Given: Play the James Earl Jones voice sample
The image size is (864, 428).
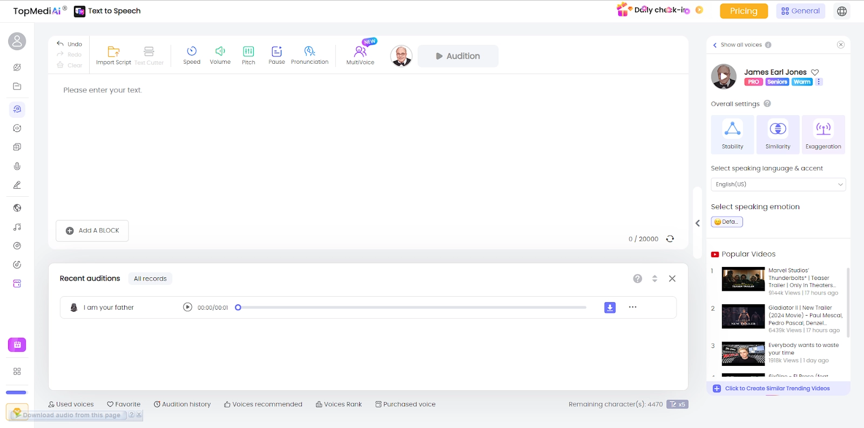Looking at the screenshot, I should pyautogui.click(x=724, y=76).
